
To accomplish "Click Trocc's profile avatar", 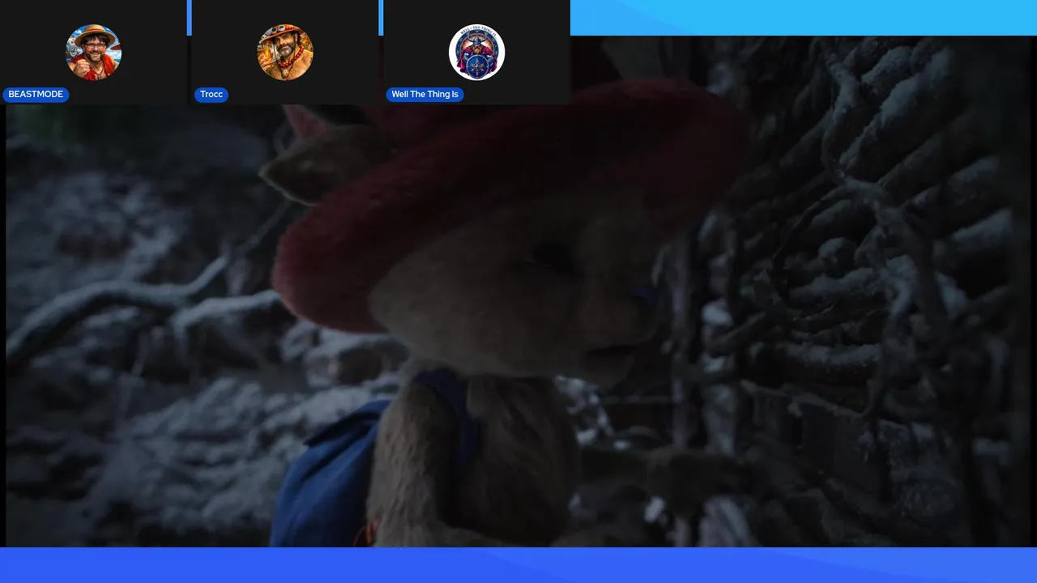I will tap(285, 52).
